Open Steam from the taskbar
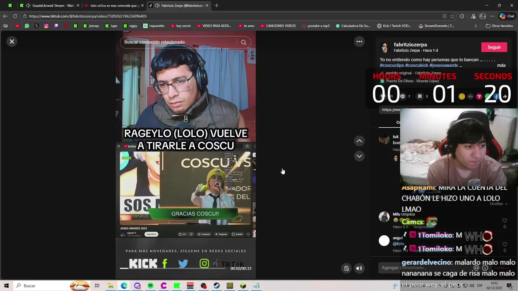518x291 pixels. (217, 286)
